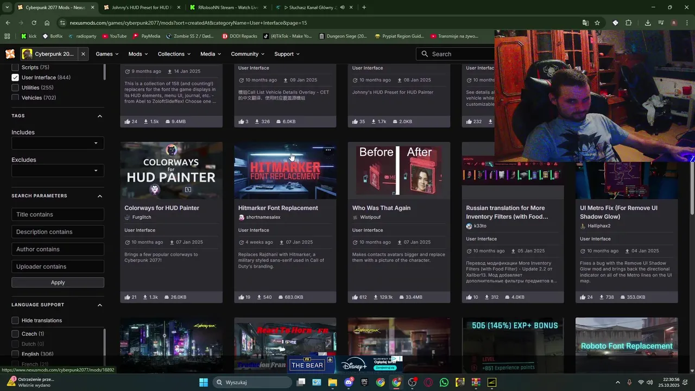Check the Dutch language checkbox
Viewport: 695px width, 391px height.
click(x=15, y=344)
